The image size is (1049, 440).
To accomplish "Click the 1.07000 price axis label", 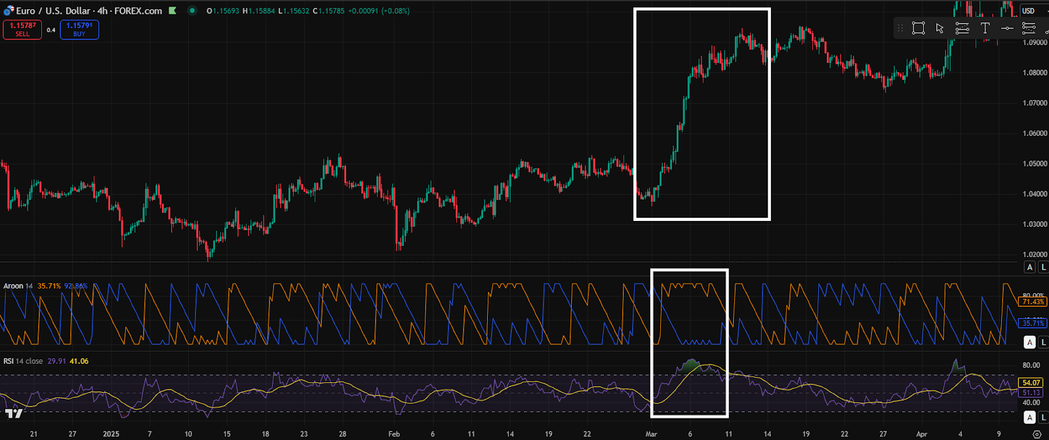I will (1035, 103).
